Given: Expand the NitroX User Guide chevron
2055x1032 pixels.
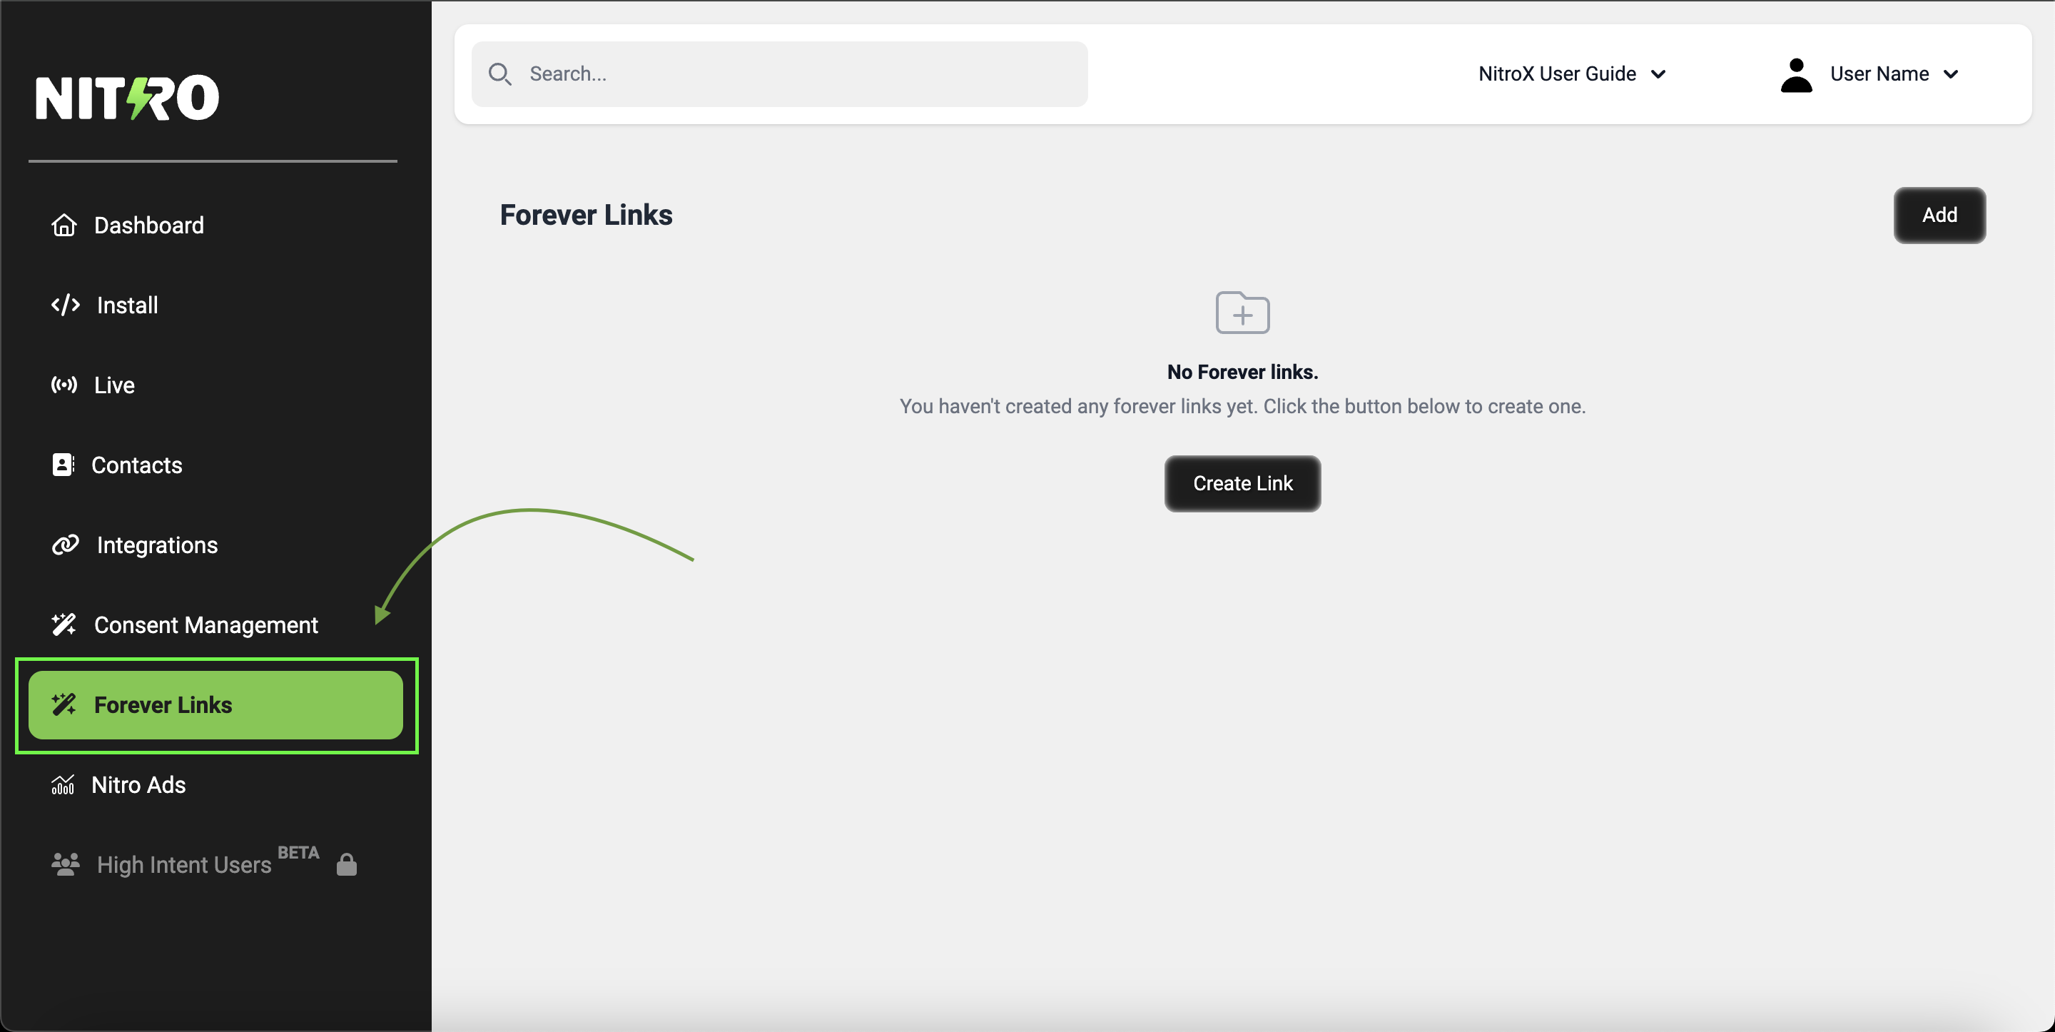Looking at the screenshot, I should pos(1658,74).
